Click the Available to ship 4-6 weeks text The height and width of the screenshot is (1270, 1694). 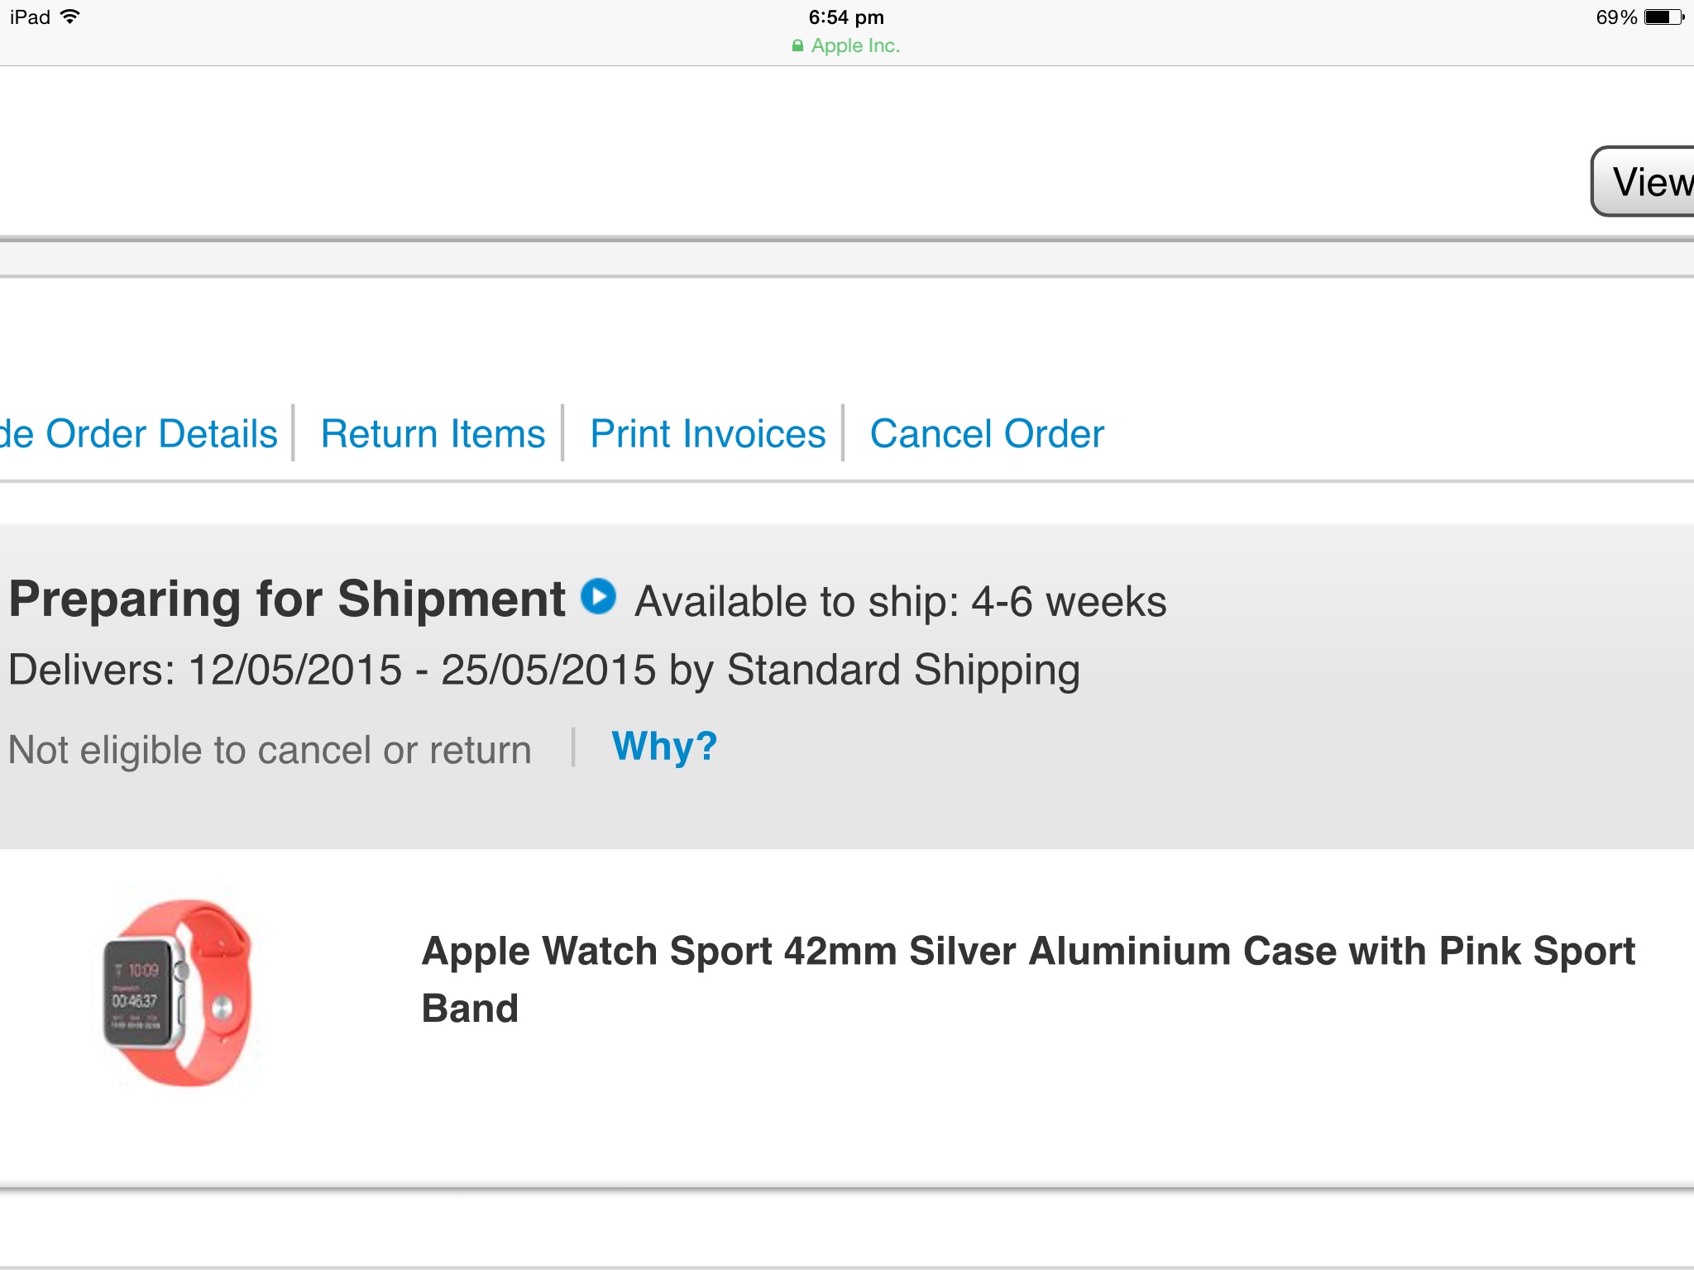(x=901, y=601)
